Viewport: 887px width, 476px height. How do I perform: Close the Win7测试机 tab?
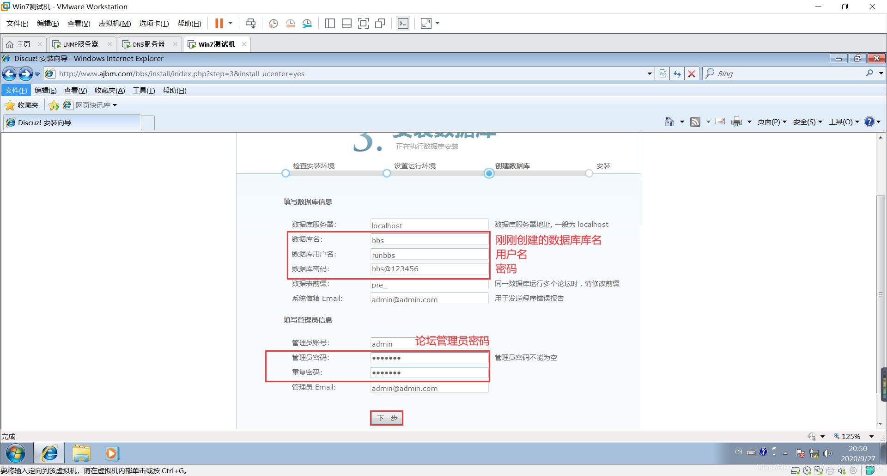coord(244,44)
